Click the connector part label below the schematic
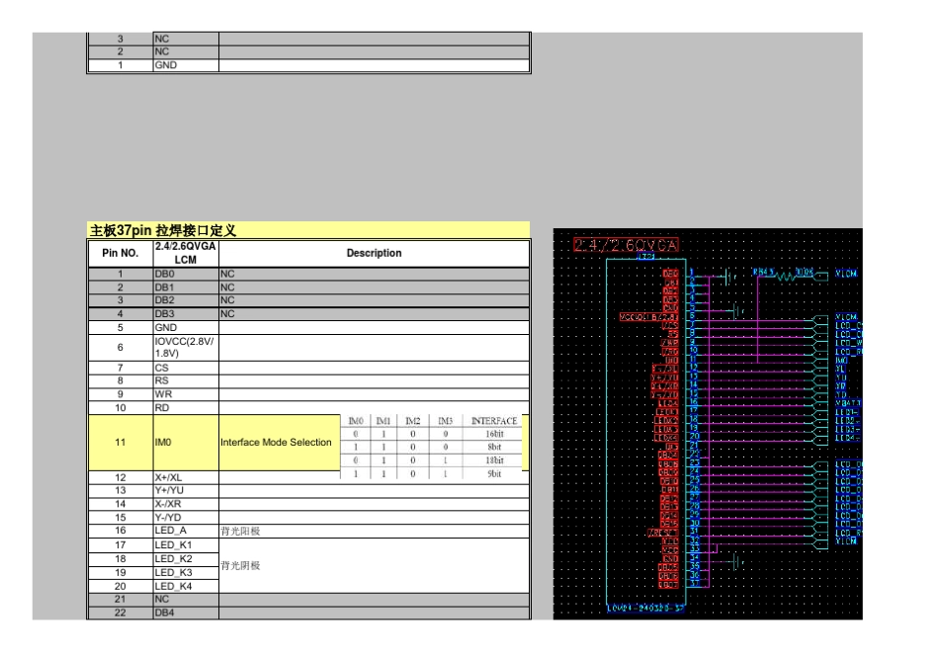The height and width of the screenshot is (664, 939). pyautogui.click(x=645, y=609)
